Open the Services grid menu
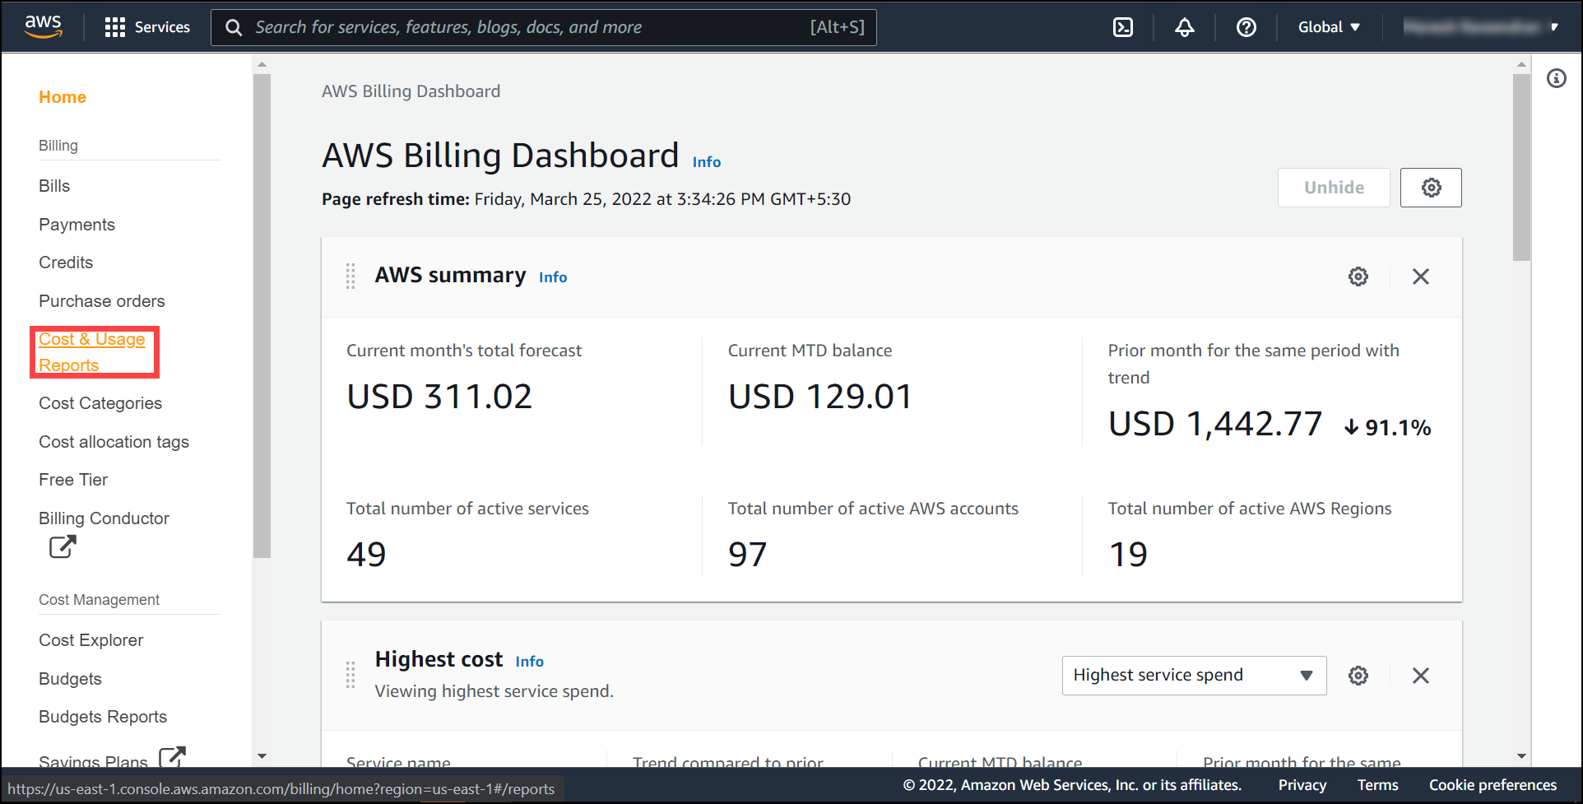The width and height of the screenshot is (1583, 804). (x=114, y=27)
